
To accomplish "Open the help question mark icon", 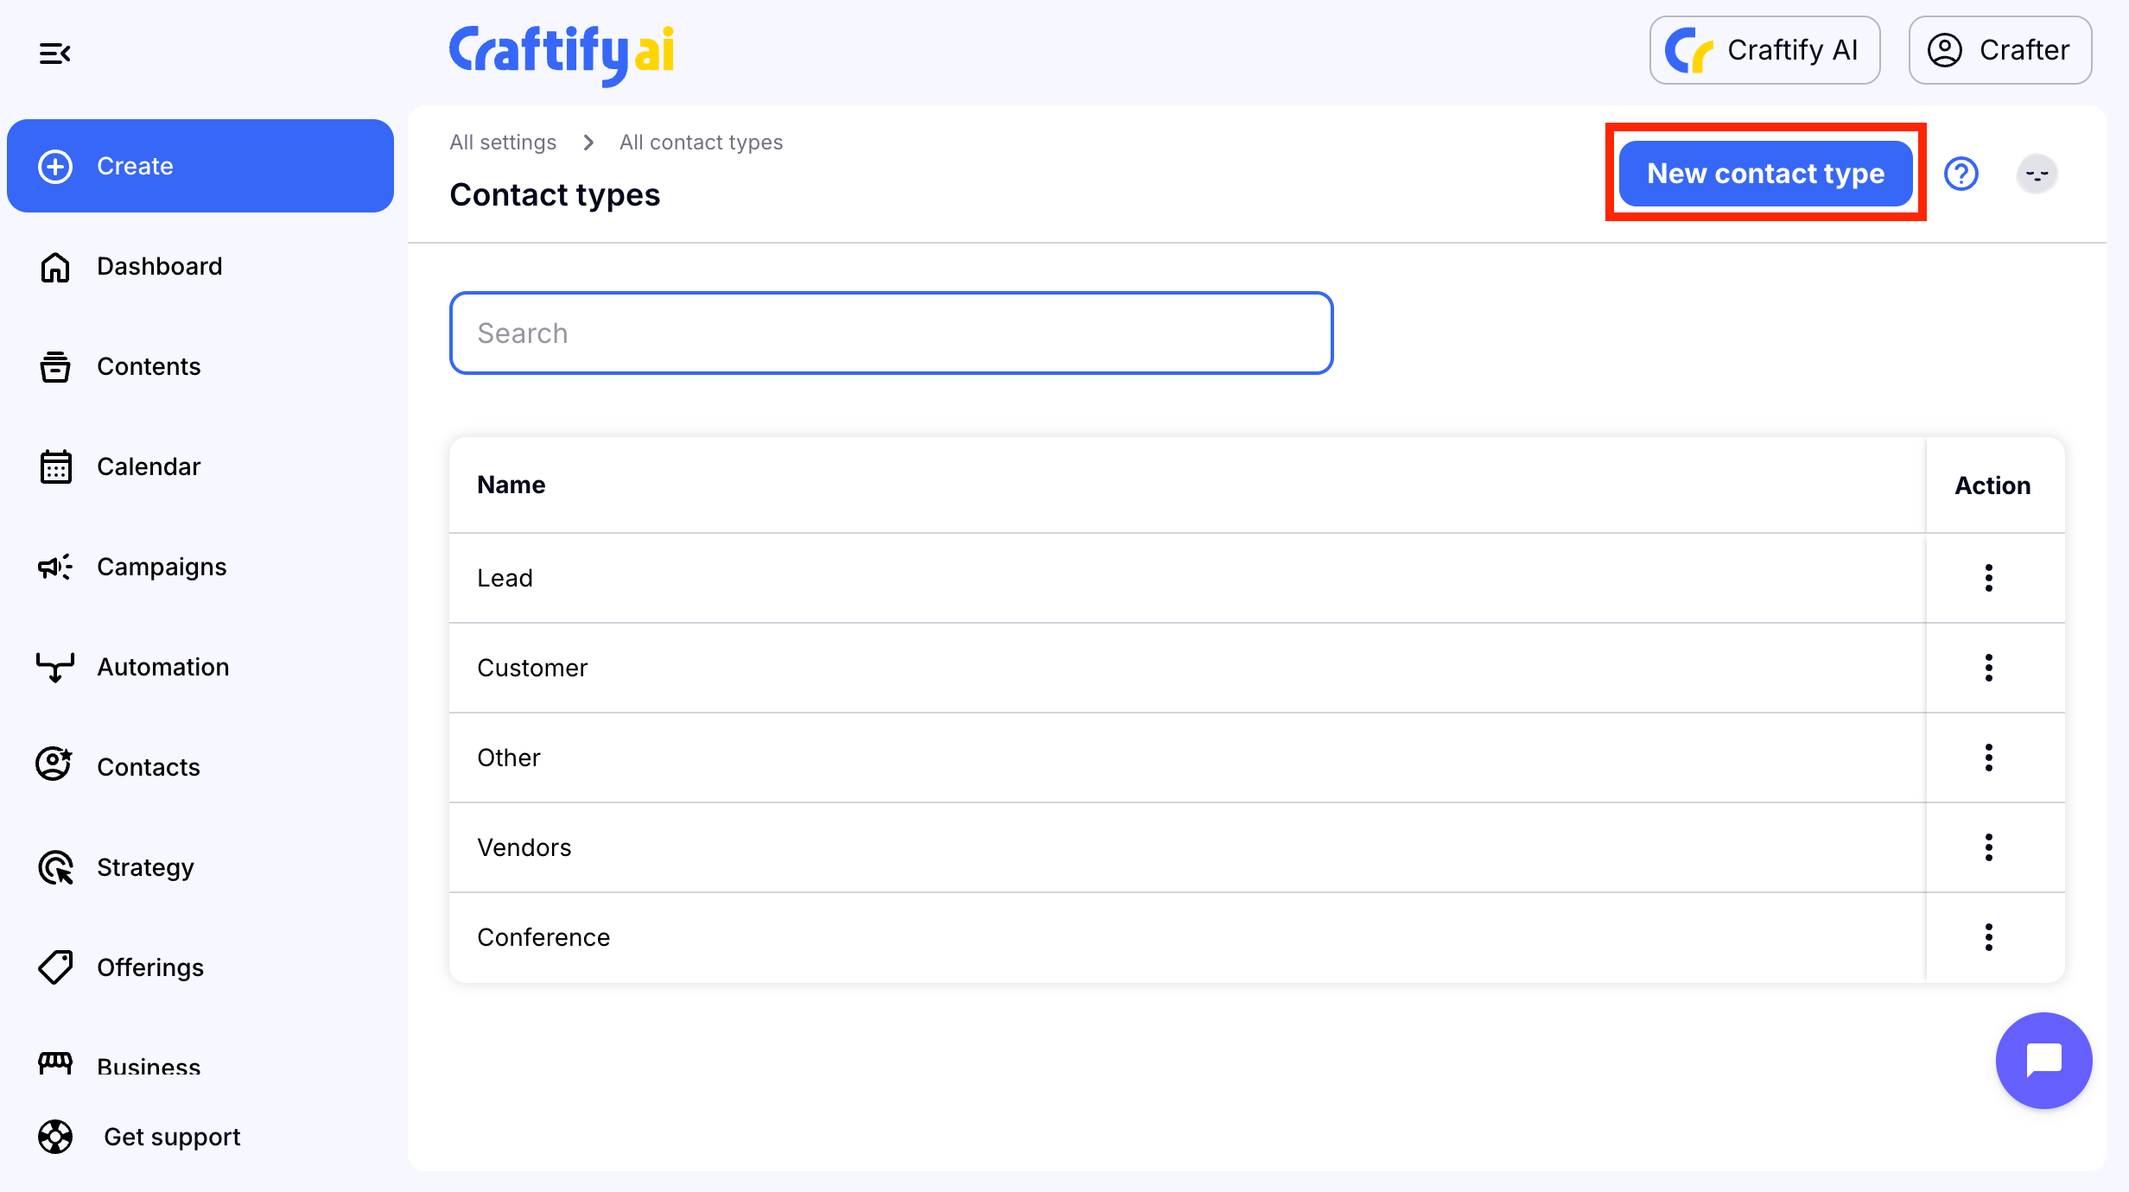I will pos(1961,174).
